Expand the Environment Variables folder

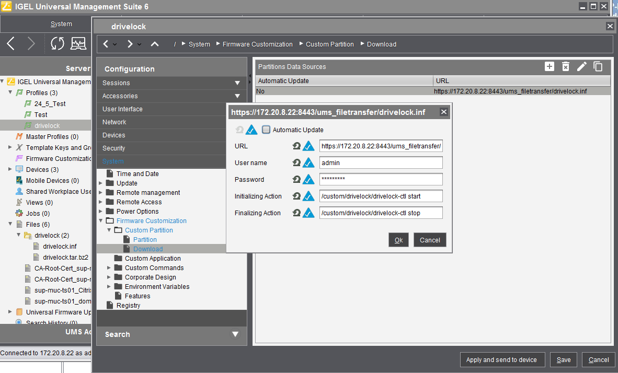tap(109, 286)
